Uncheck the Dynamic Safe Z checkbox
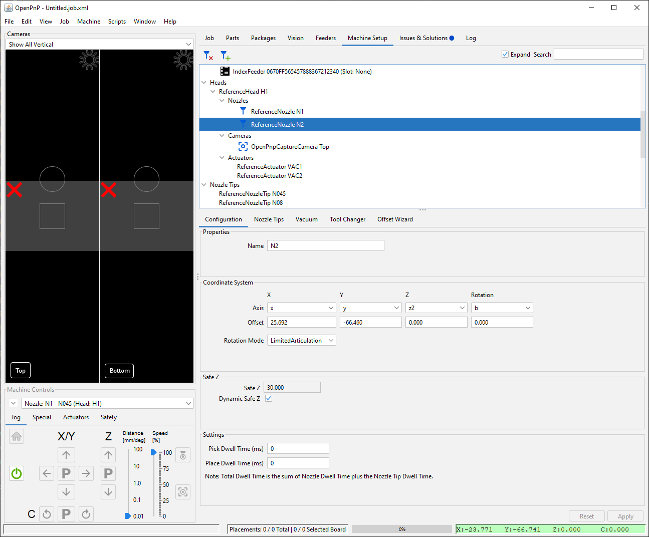The width and height of the screenshot is (649, 537). 269,399
